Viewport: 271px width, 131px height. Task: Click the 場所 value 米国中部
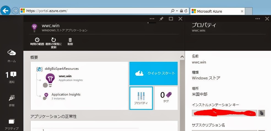coord(200,94)
